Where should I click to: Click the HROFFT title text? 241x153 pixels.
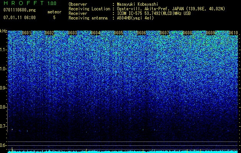24,3
